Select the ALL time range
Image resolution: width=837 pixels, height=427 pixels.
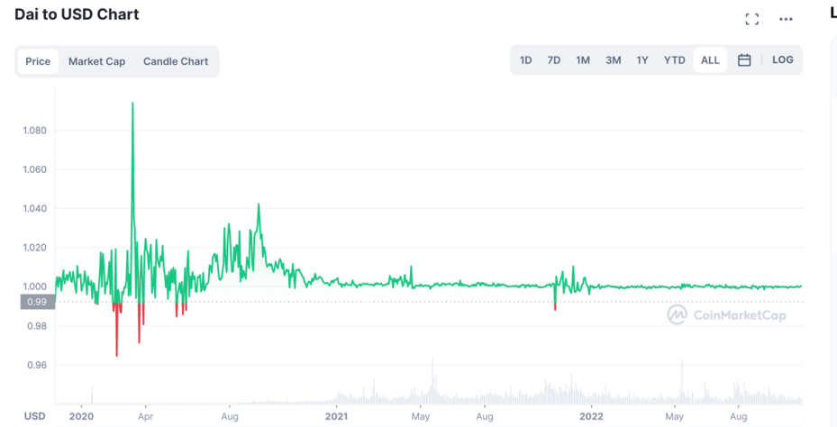point(710,60)
